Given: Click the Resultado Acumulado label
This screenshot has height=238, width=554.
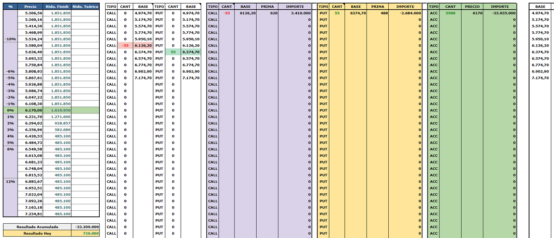Looking at the screenshot, I should point(37,227).
